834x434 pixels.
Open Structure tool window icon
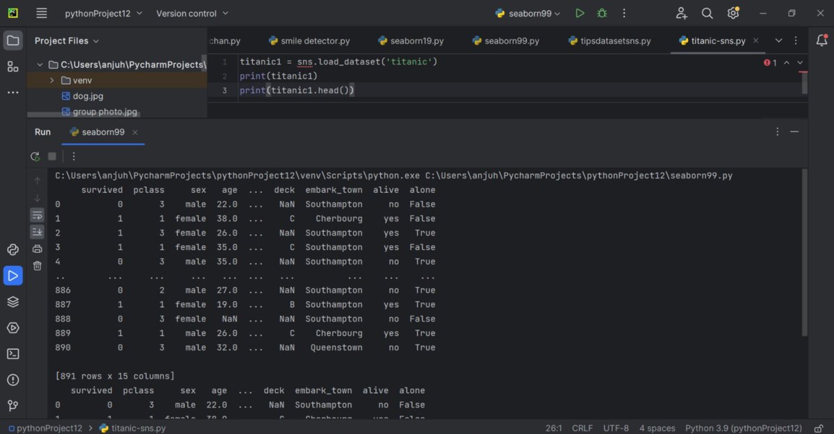[x=13, y=67]
